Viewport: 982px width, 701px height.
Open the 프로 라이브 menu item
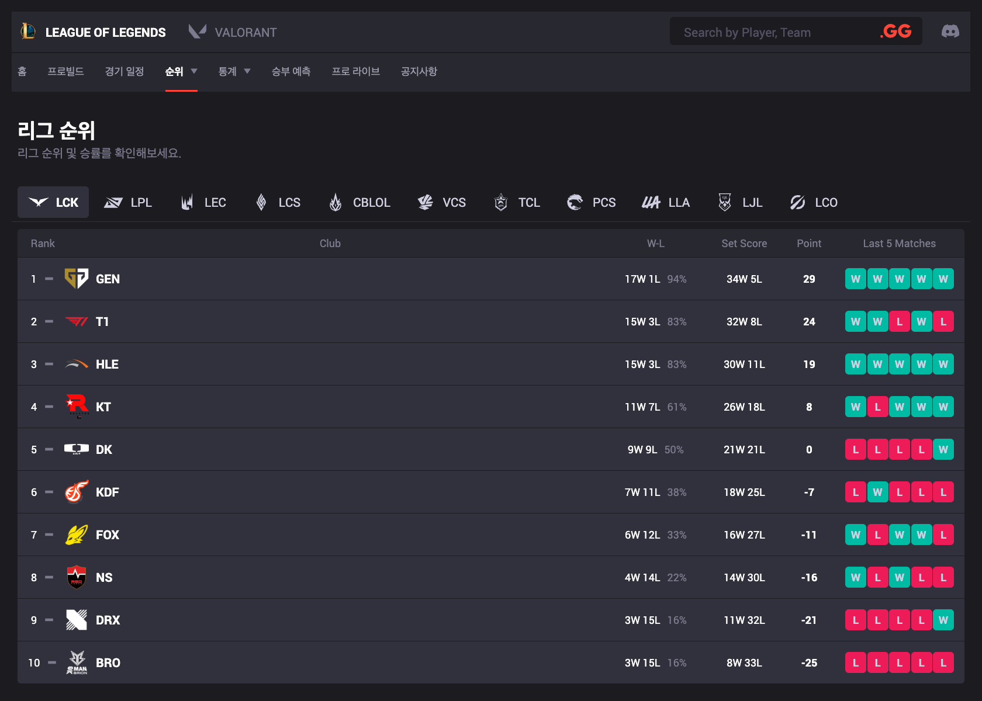356,71
